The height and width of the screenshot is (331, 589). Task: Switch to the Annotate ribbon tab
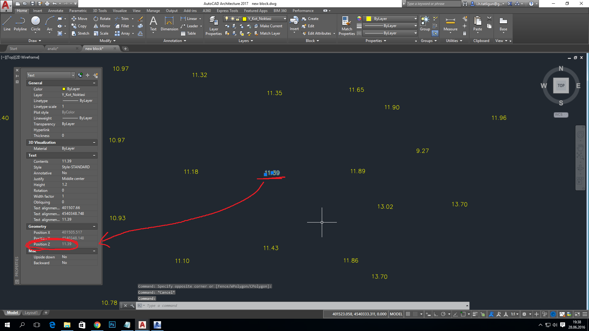(x=56, y=10)
